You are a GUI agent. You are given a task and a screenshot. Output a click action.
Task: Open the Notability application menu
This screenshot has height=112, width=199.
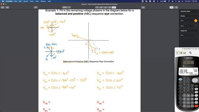click(9, 1)
